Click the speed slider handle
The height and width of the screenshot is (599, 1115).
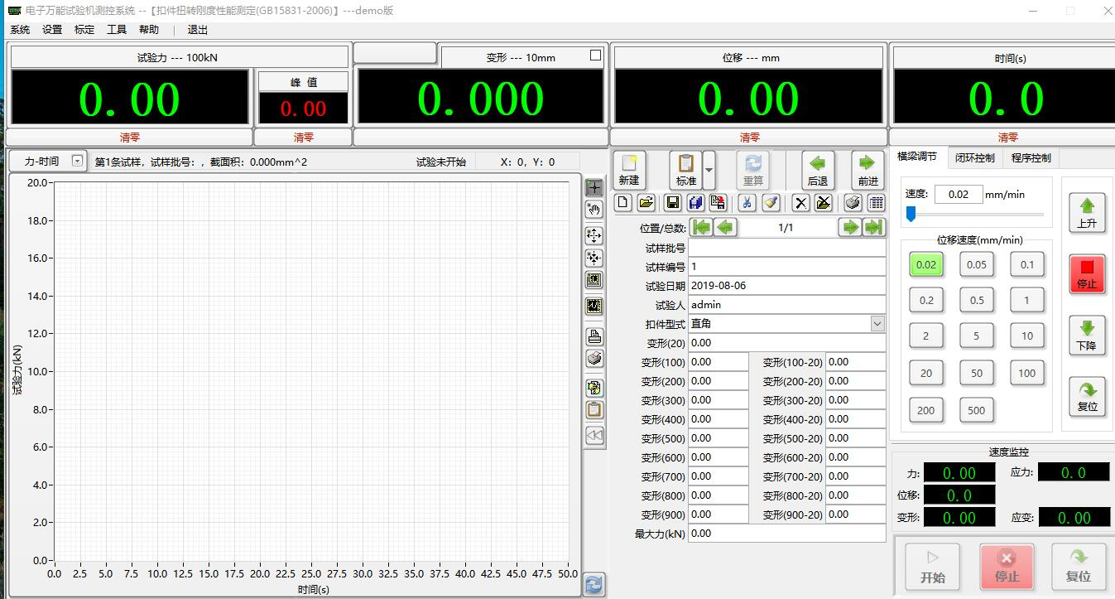click(911, 215)
